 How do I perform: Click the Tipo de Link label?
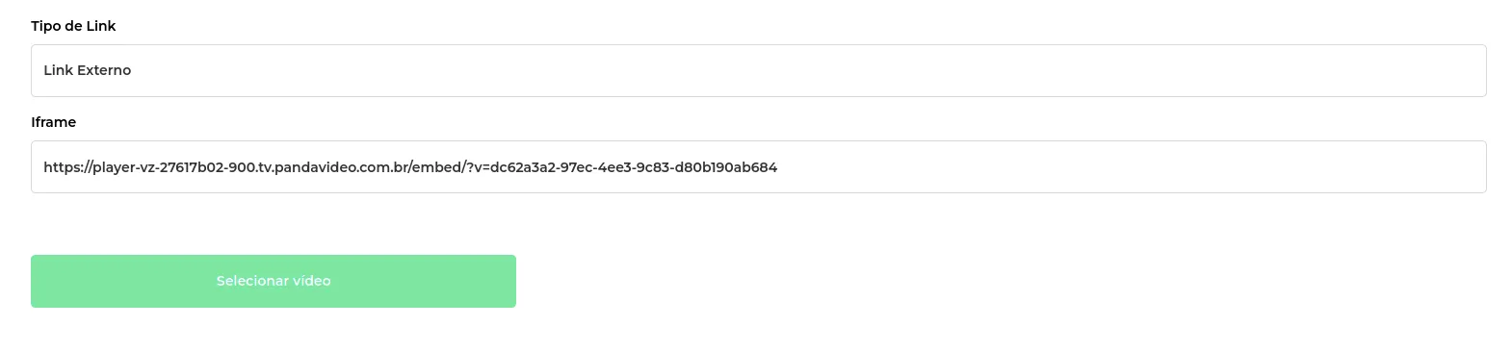click(73, 26)
